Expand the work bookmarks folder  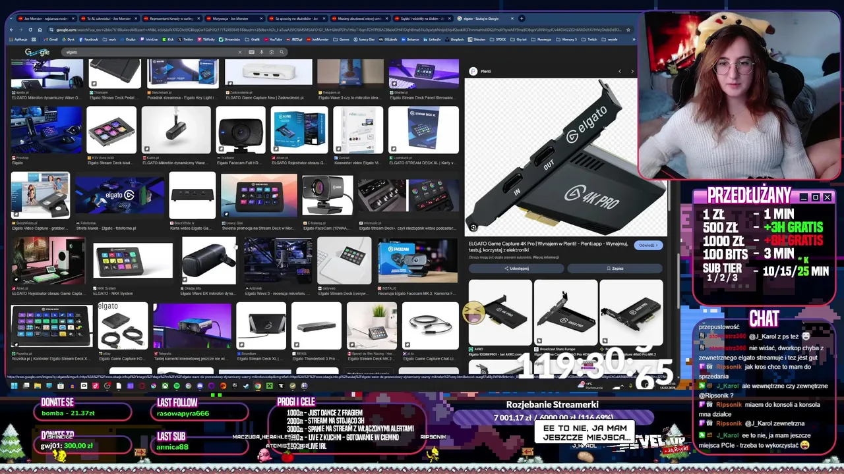coord(109,39)
